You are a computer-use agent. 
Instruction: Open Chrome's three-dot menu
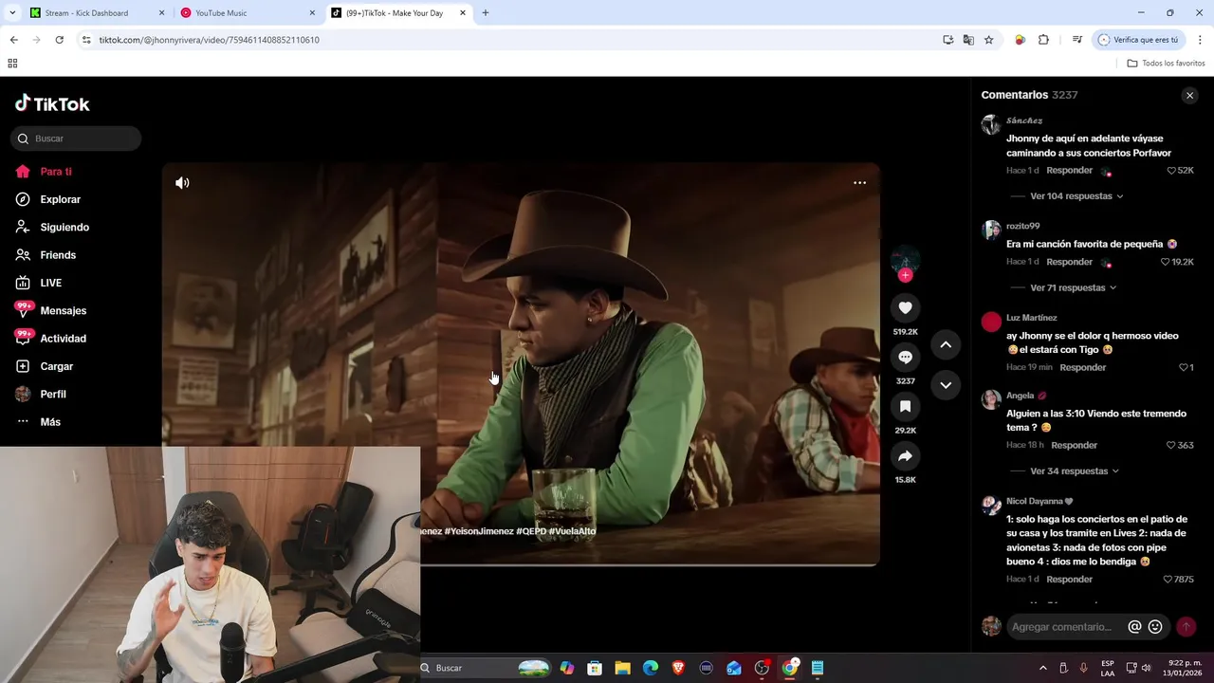[1200, 40]
